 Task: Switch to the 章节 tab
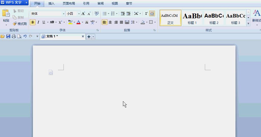(129, 4)
